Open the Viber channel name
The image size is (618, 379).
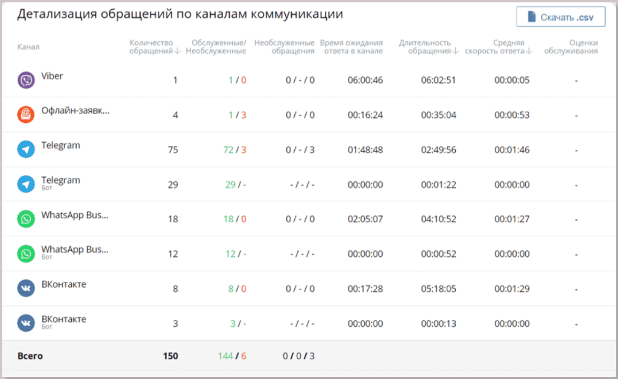point(52,76)
